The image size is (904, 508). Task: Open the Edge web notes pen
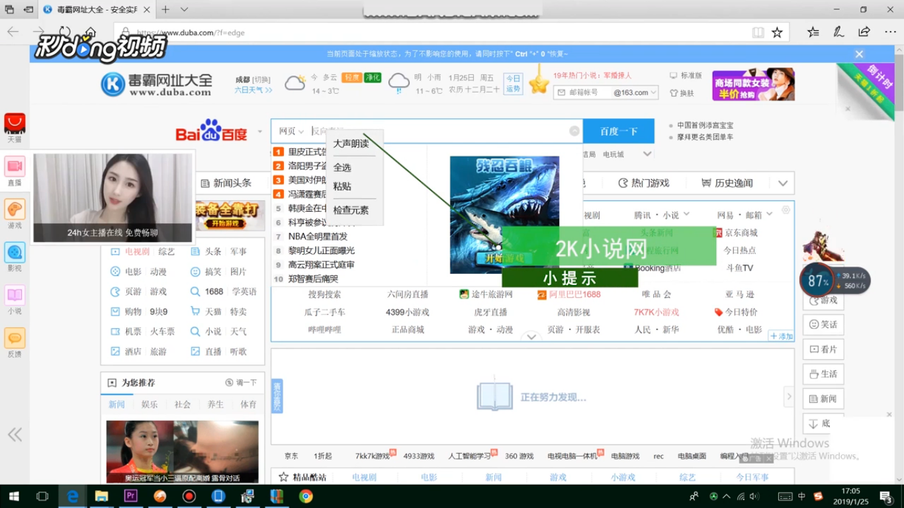(838, 32)
